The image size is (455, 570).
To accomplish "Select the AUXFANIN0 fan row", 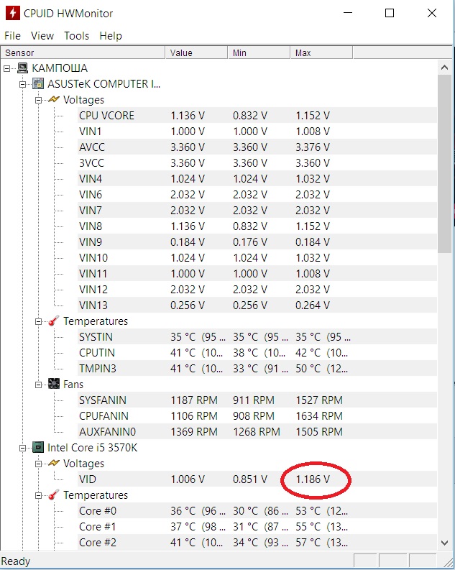I will 257,431.
